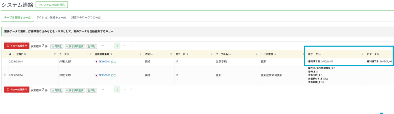Click sort arrows beside テーブル名 header
The height and width of the screenshot is (114, 394).
(x=229, y=54)
